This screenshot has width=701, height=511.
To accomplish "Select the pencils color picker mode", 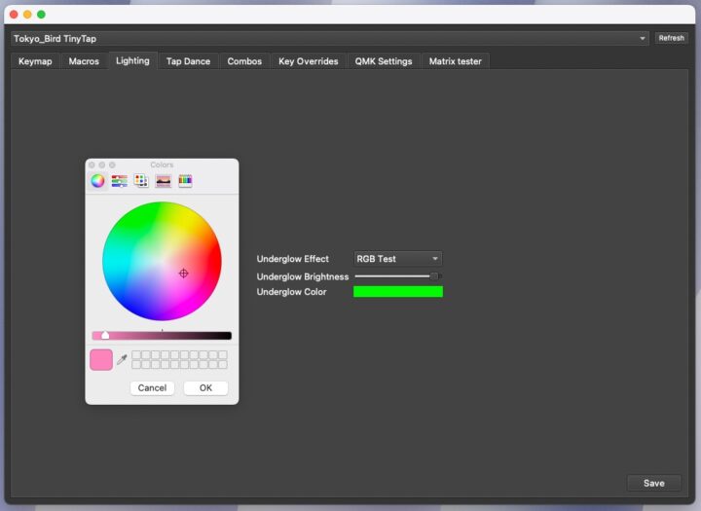I will [x=185, y=180].
